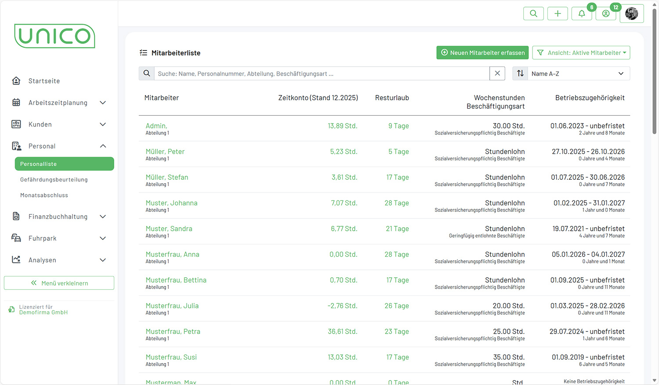Open employee Müller, Peter
Viewport: 659px width, 385px height.
coord(165,152)
